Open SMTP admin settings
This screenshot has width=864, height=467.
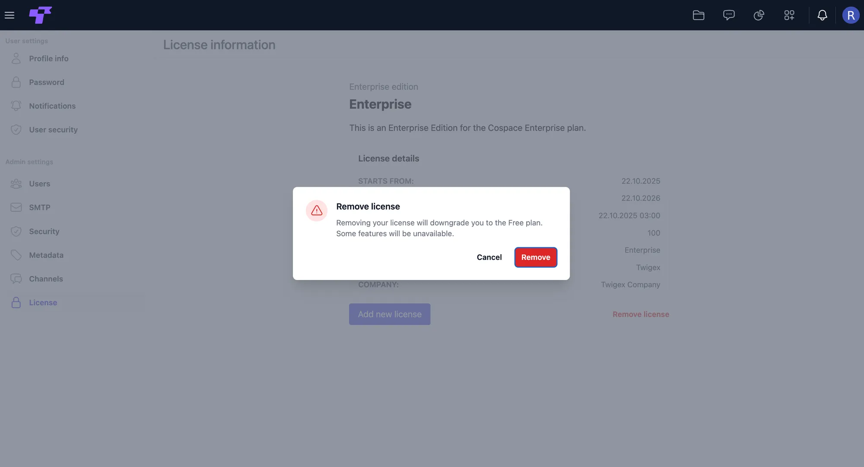pos(39,207)
